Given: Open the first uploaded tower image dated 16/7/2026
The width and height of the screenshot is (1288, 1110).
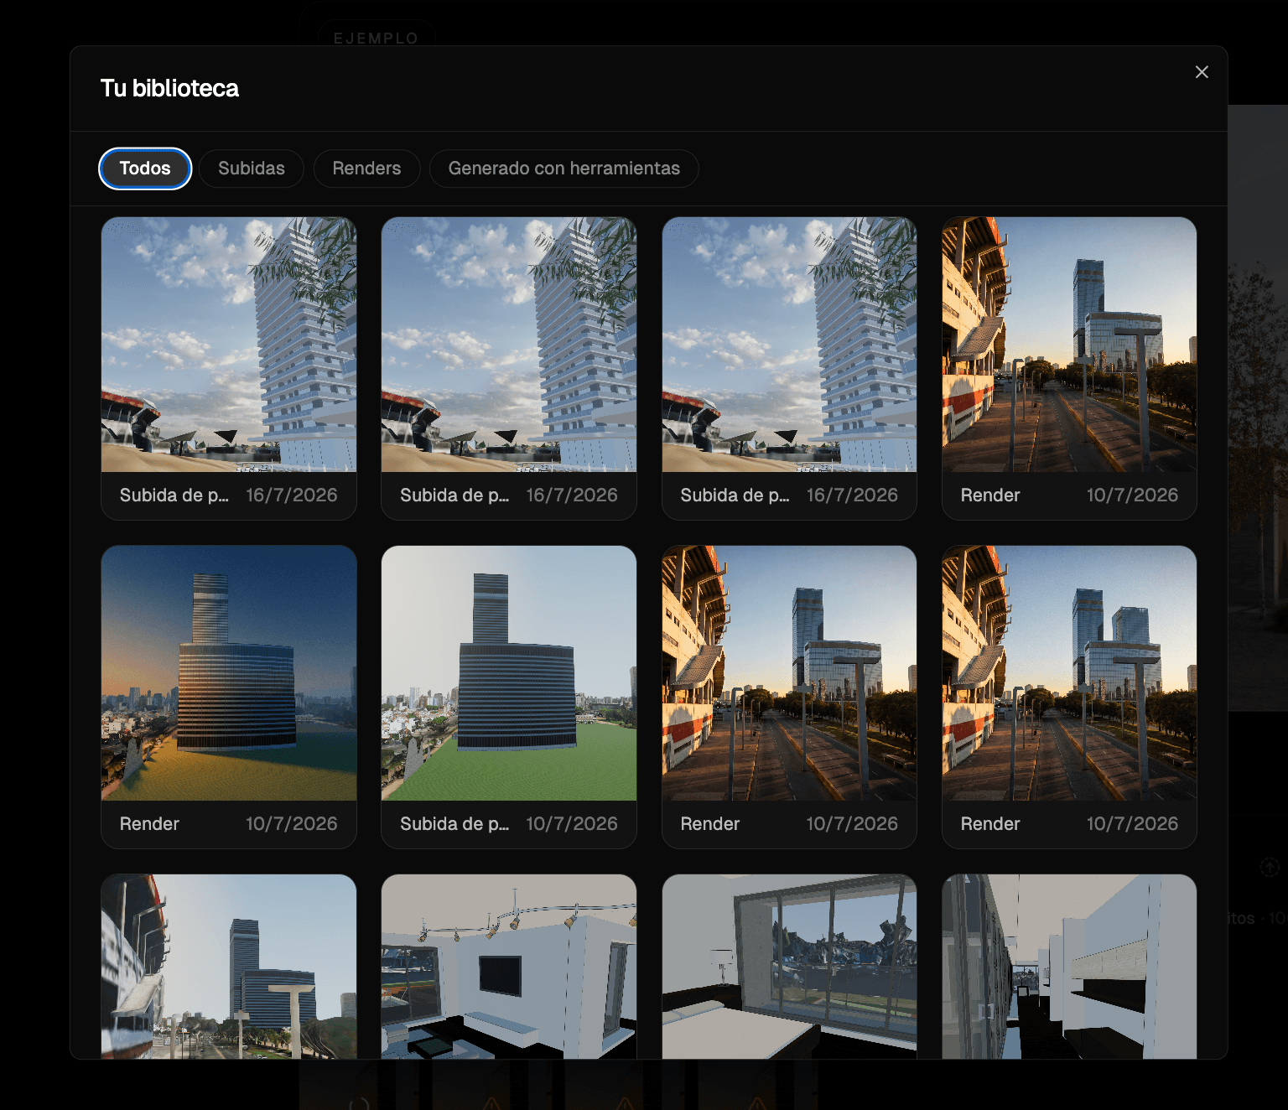Looking at the screenshot, I should [x=229, y=369].
